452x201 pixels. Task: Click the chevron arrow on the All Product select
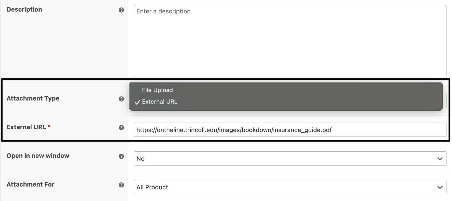(440, 187)
